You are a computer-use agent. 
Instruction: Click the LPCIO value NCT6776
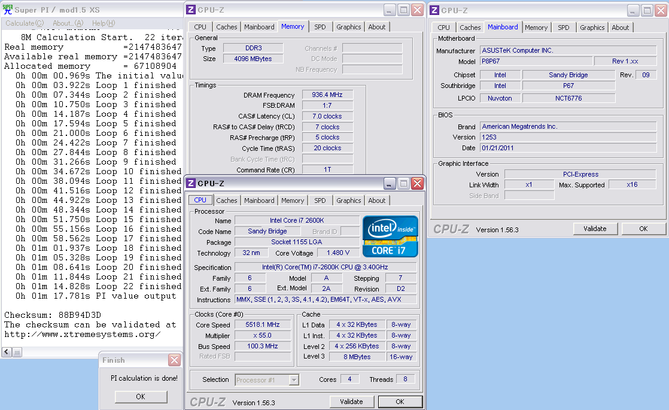[x=568, y=98]
